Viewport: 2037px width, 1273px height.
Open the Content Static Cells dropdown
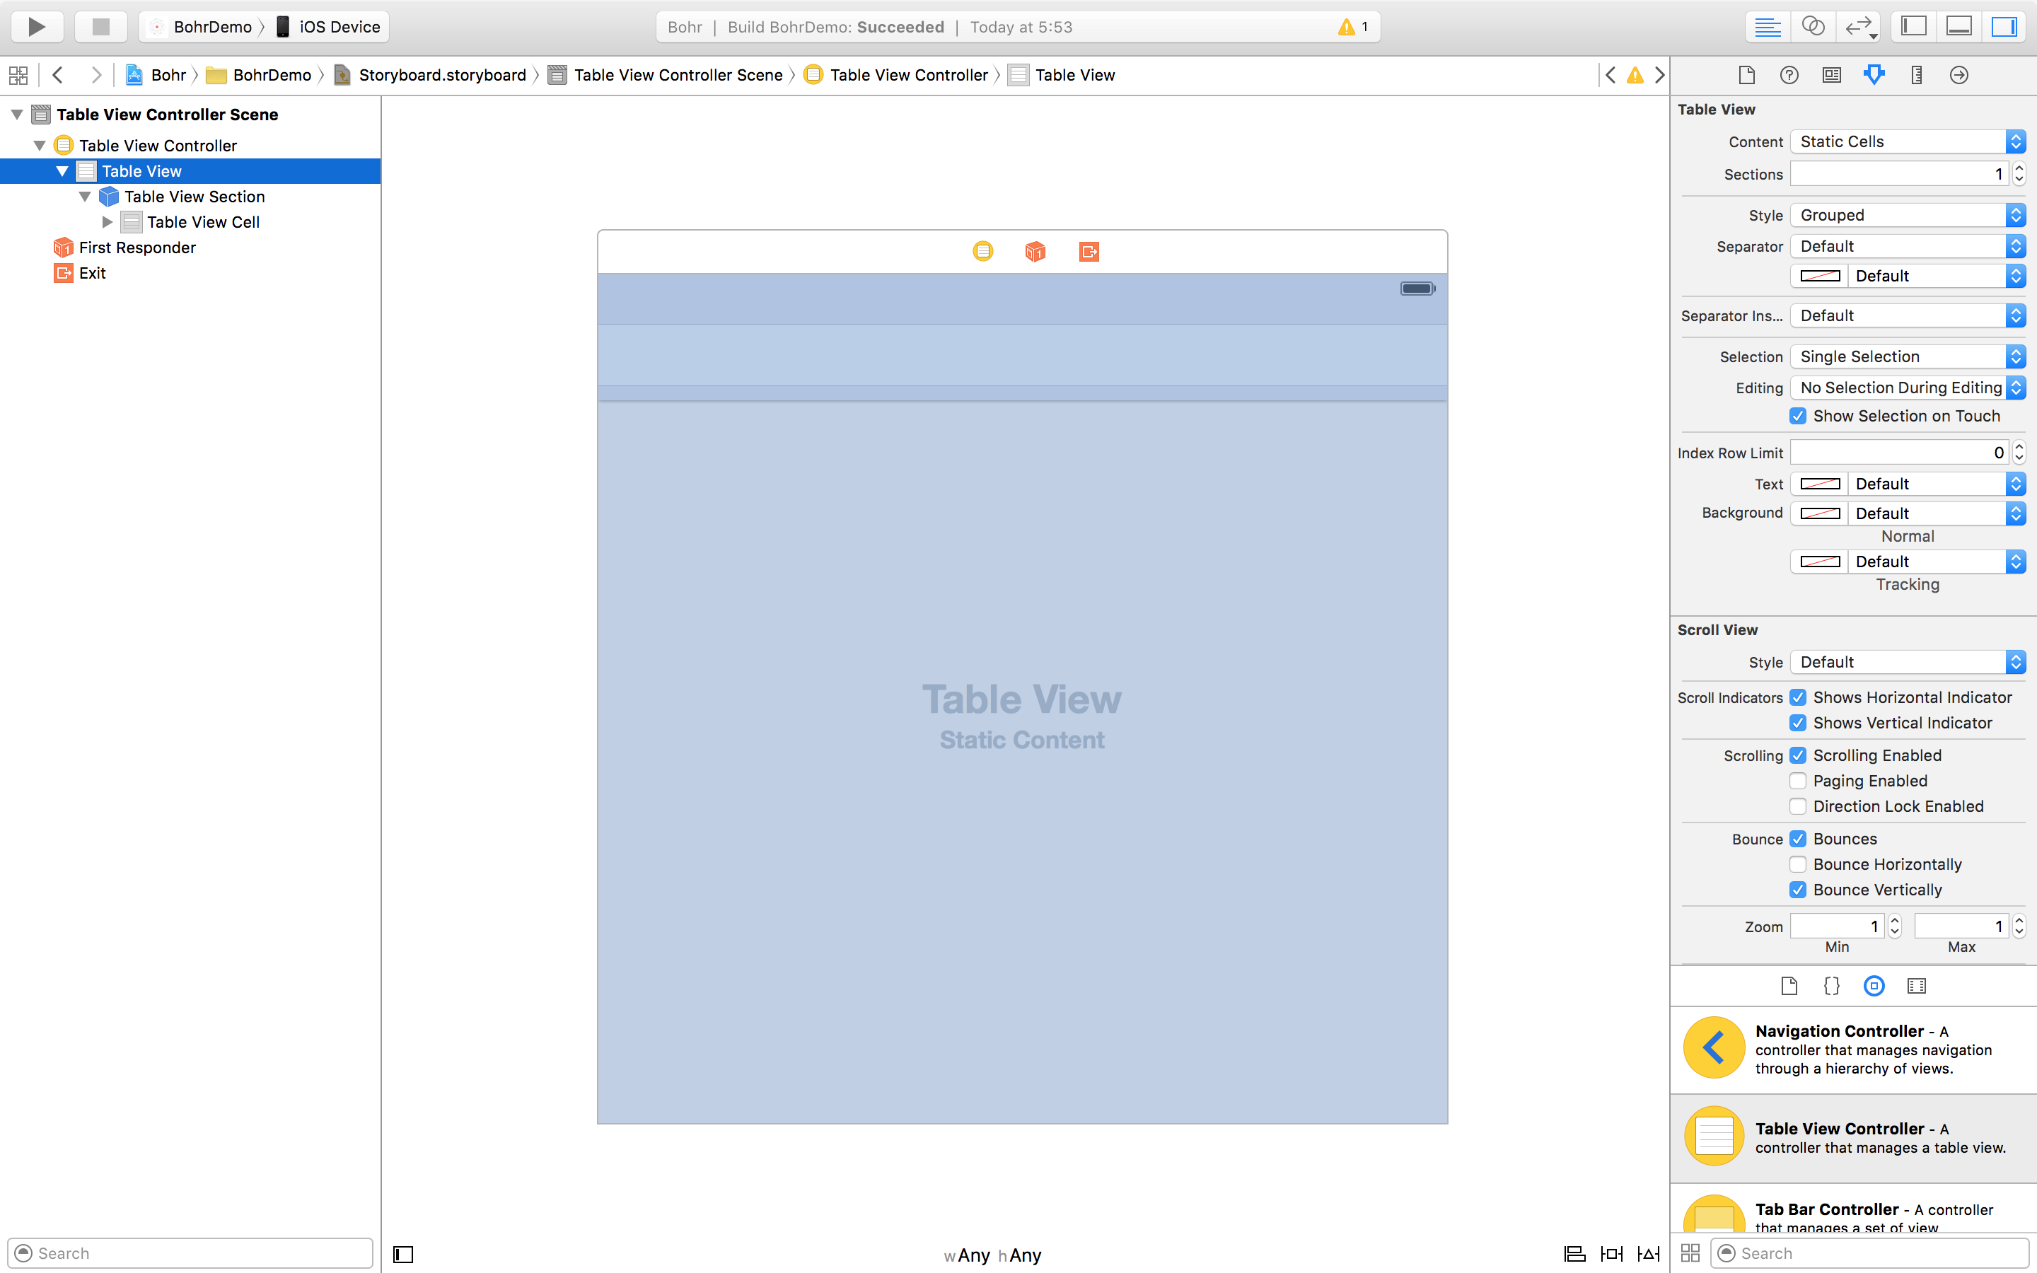pyautogui.click(x=1907, y=141)
